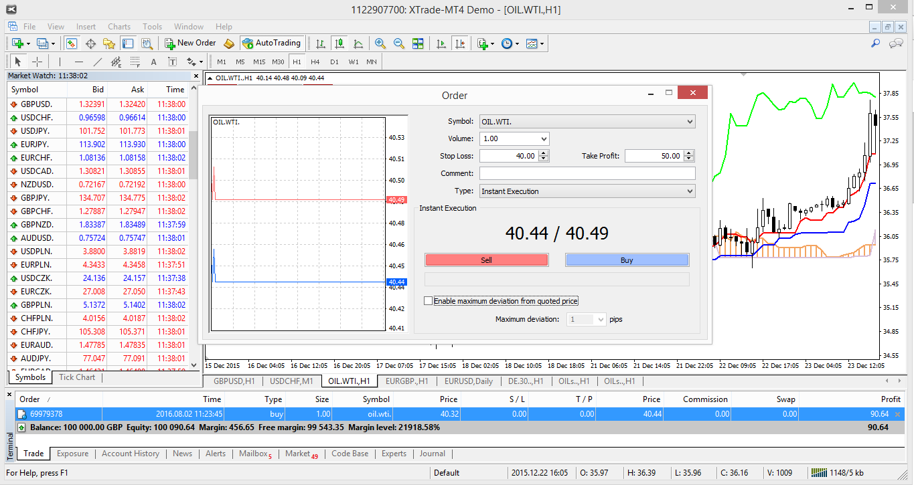Image resolution: width=914 pixels, height=485 pixels.
Task: Switch chart to line chart mode
Action: pyautogui.click(x=358, y=43)
